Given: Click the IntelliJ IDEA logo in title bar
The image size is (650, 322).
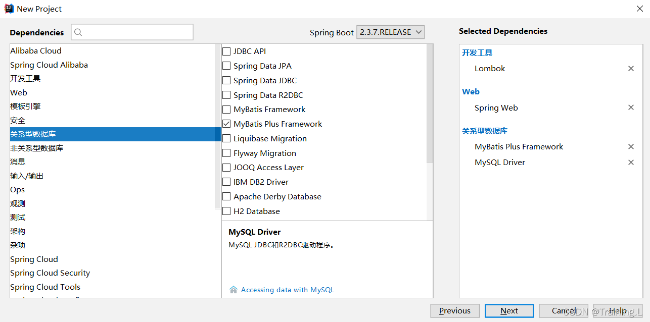Looking at the screenshot, I should (9, 9).
